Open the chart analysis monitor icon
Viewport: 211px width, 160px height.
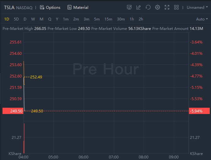129,7
